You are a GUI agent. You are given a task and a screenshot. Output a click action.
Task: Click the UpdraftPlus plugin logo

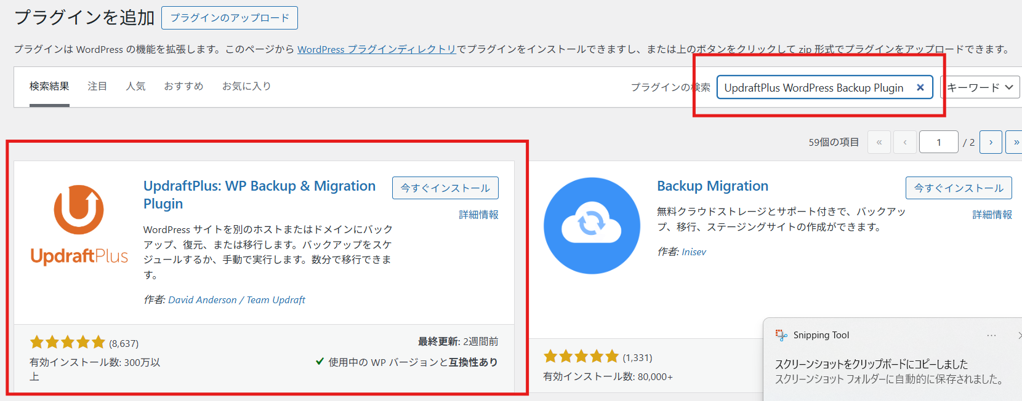coord(79,225)
